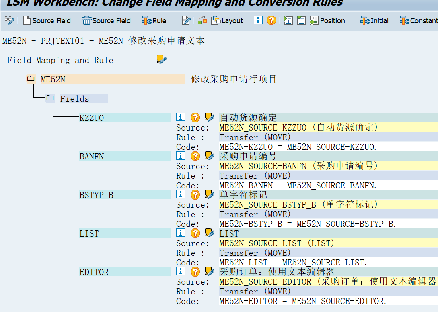Screen dimensions: 438x312
Task: Click the orange question-mark help toolbar icon
Action: pos(271,20)
